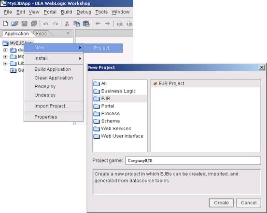Click the Undo arrow icon
The height and width of the screenshot is (213, 267).
[x=45, y=24]
